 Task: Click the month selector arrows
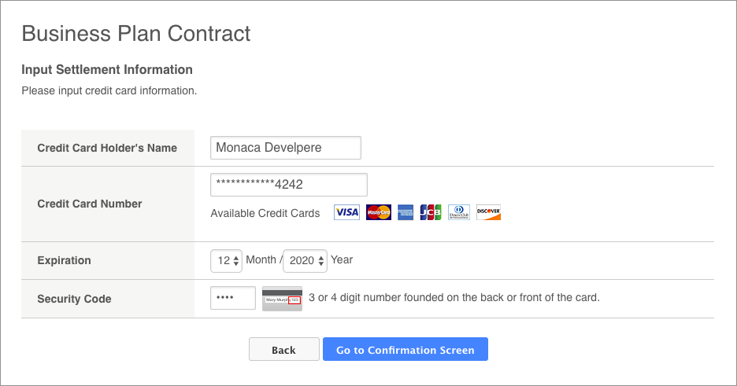(x=236, y=261)
